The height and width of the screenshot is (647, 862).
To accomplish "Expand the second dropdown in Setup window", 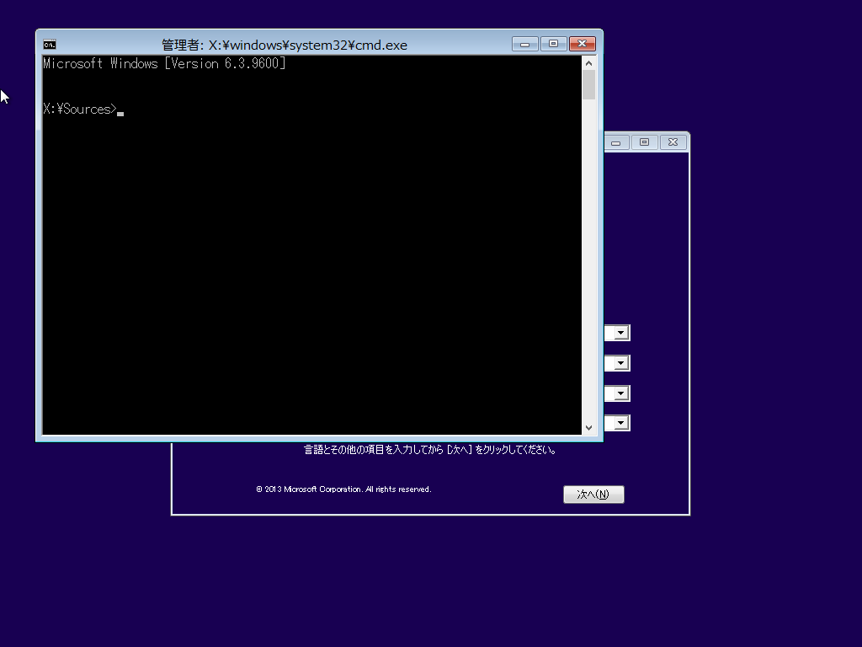I will pos(621,363).
